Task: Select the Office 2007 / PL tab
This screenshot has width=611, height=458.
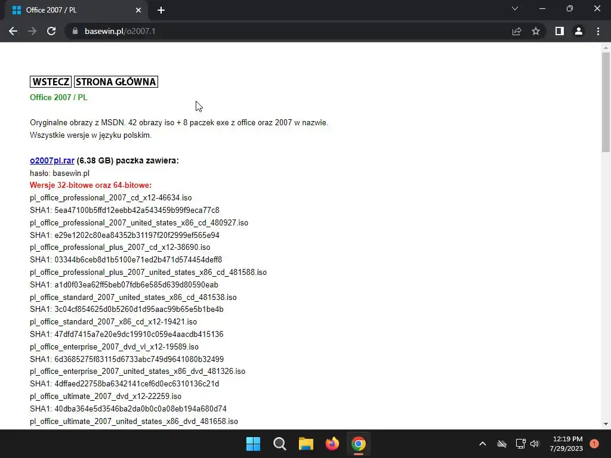Action: [x=76, y=11]
